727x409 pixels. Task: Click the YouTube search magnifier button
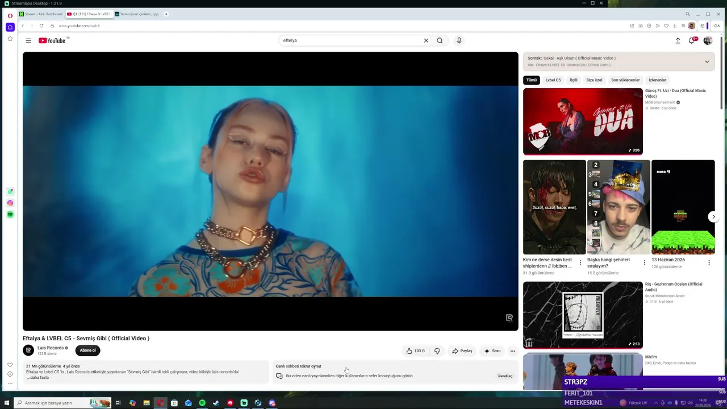(440, 40)
